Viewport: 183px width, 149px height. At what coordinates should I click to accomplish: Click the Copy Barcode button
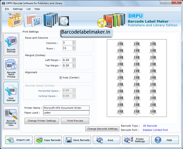(48, 140)
